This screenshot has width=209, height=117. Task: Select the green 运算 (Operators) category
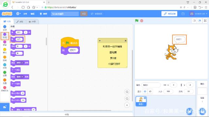pyautogui.click(x=5, y=74)
